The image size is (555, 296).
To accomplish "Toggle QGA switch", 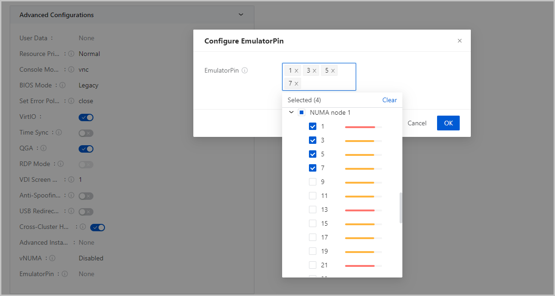I will tap(86, 149).
